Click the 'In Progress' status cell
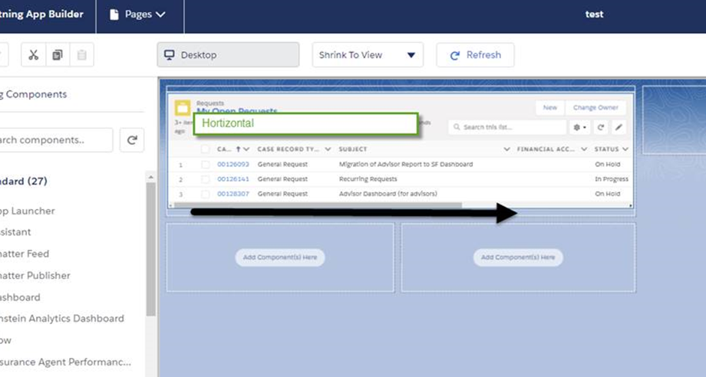Viewport: 706px width, 377px height. (x=612, y=179)
